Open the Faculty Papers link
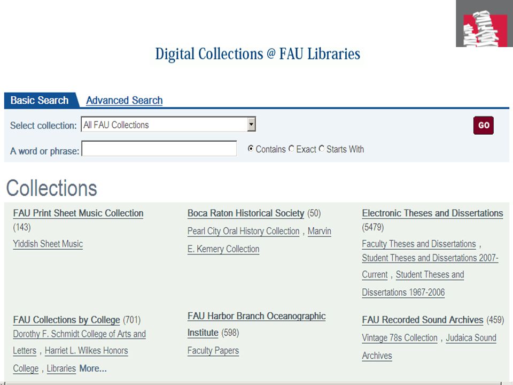 [213, 351]
